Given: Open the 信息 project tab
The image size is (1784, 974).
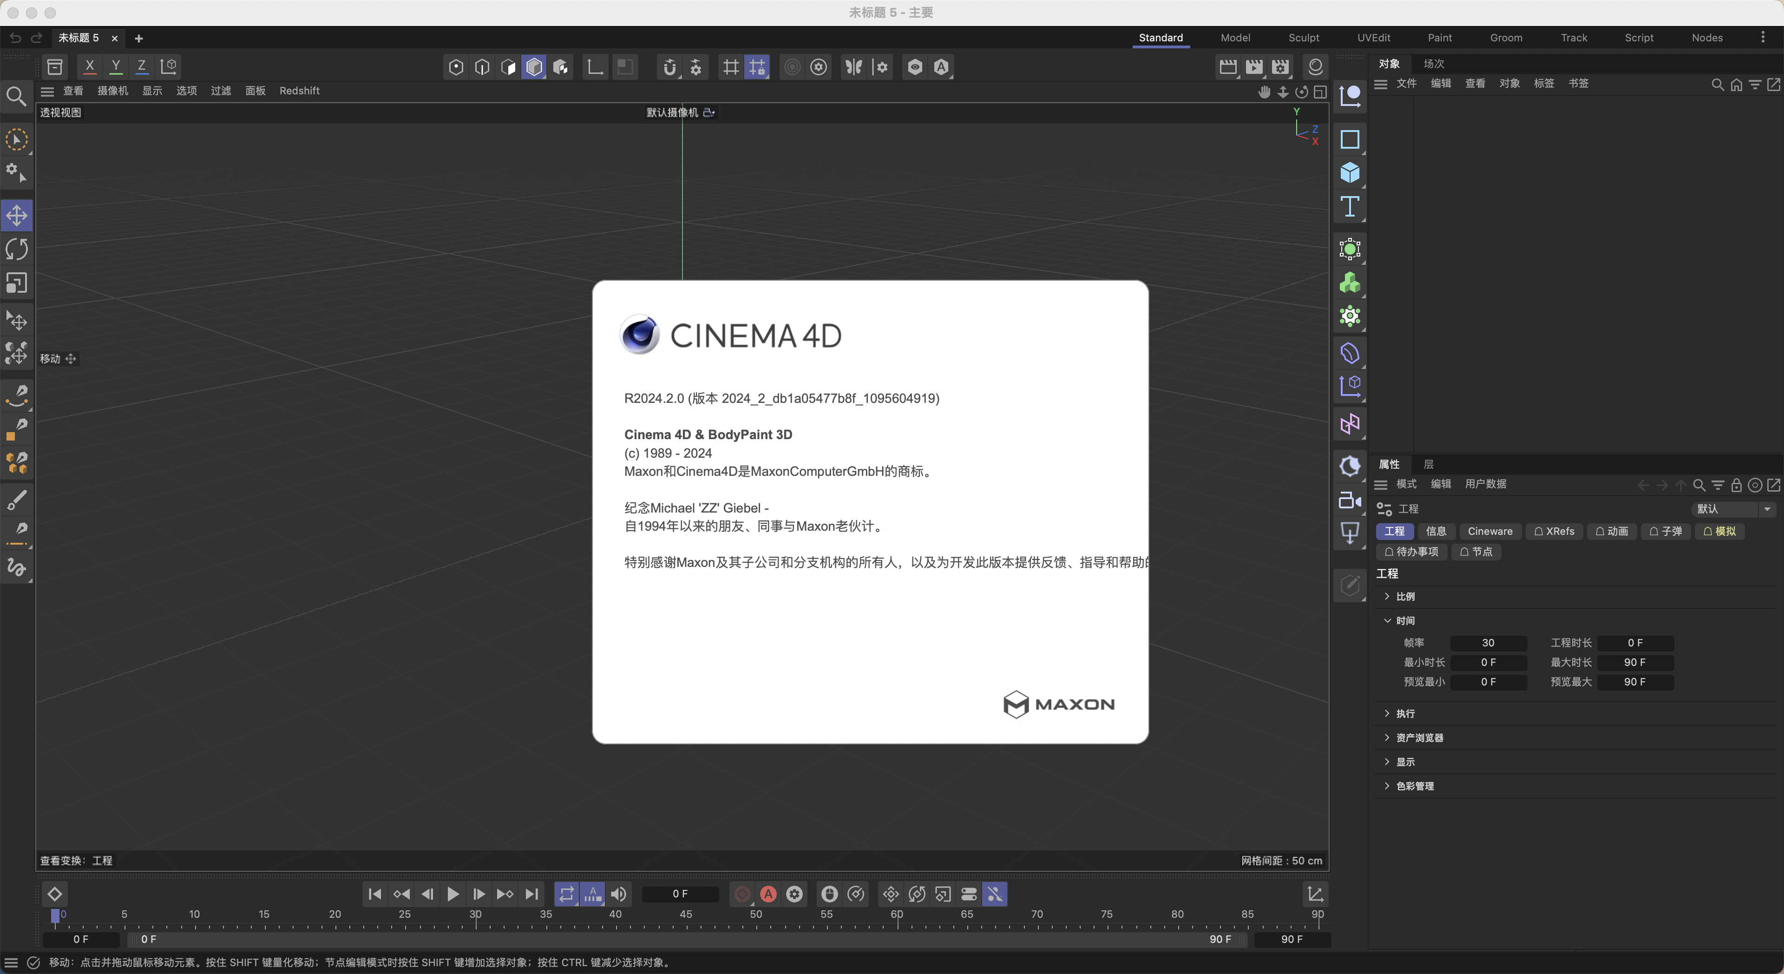Looking at the screenshot, I should (1436, 531).
